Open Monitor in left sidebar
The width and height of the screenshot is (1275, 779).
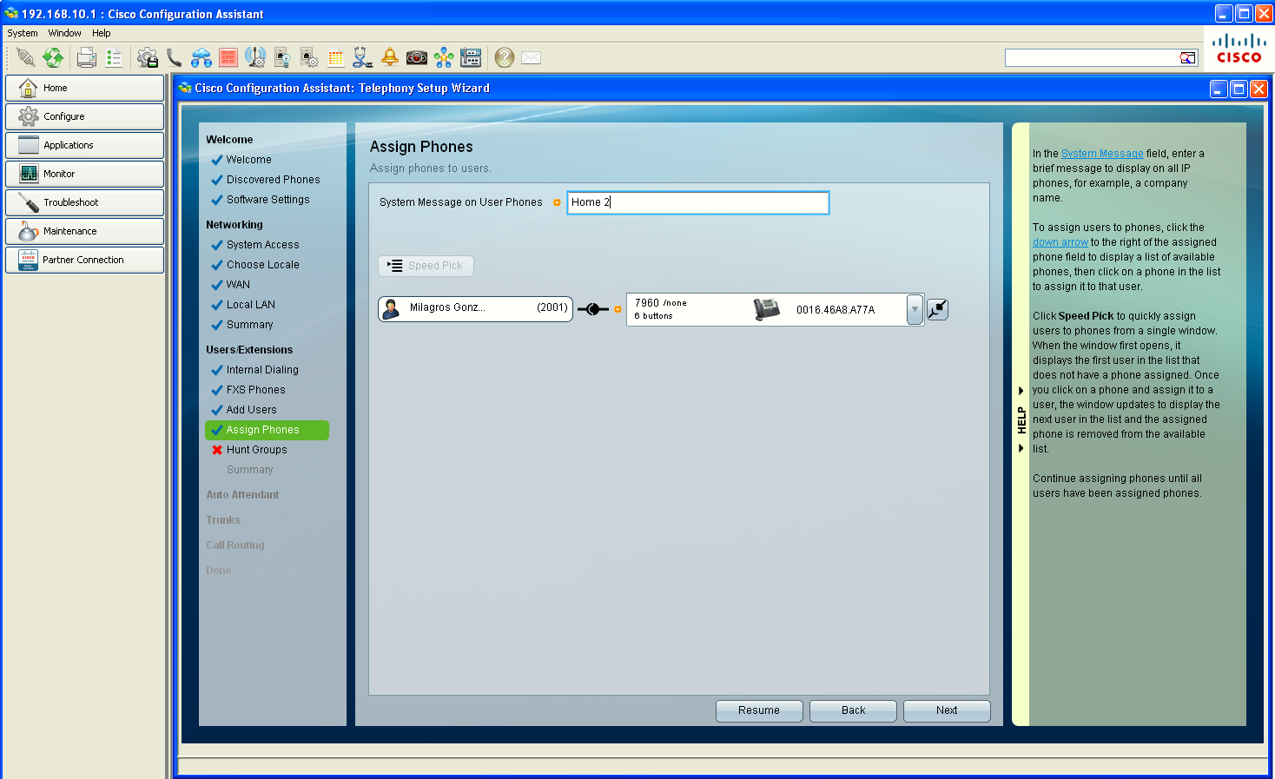point(84,174)
